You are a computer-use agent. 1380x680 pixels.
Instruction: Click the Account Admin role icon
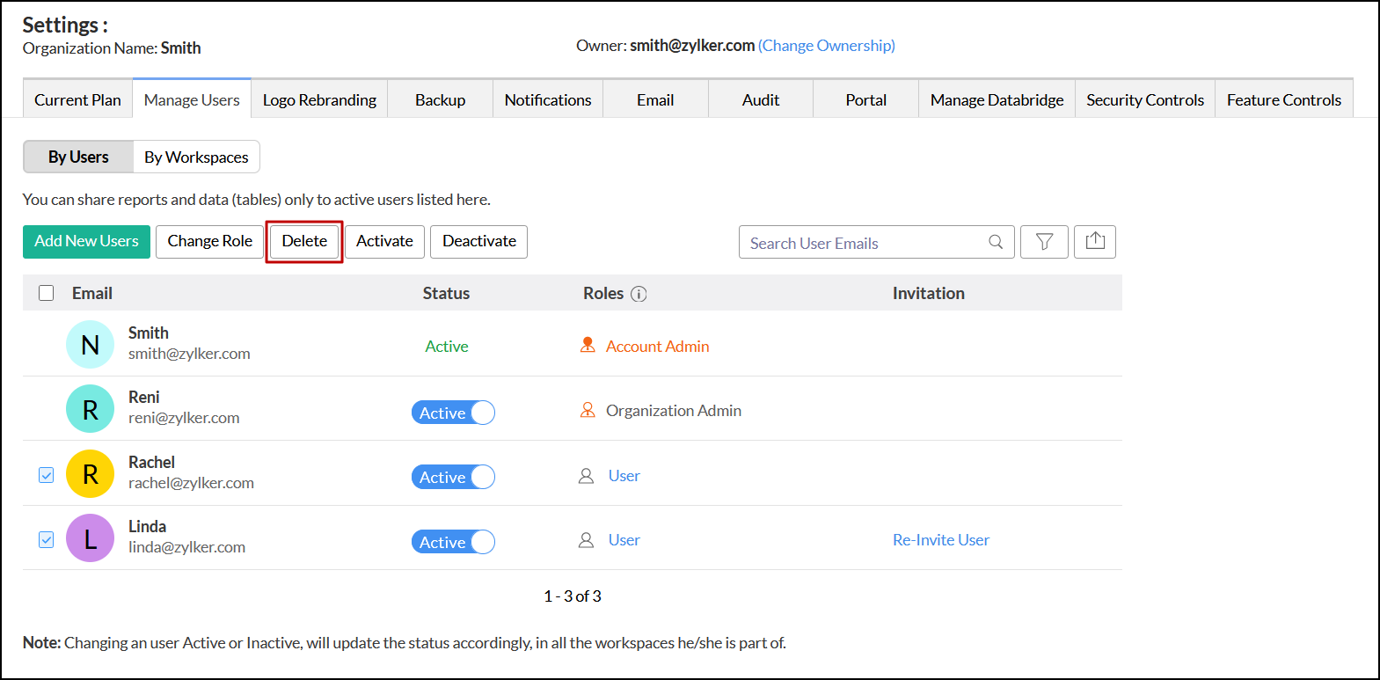tap(588, 345)
